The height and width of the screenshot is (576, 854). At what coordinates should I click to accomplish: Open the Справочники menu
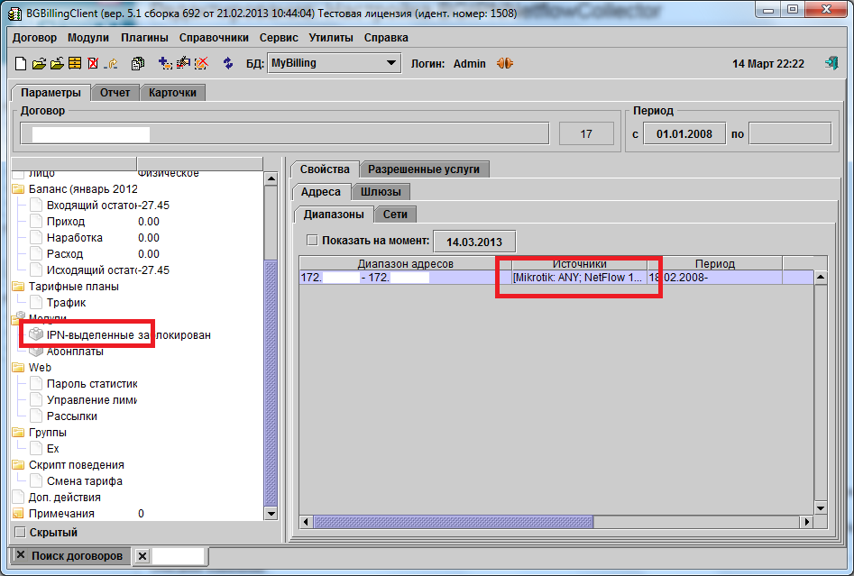(214, 38)
